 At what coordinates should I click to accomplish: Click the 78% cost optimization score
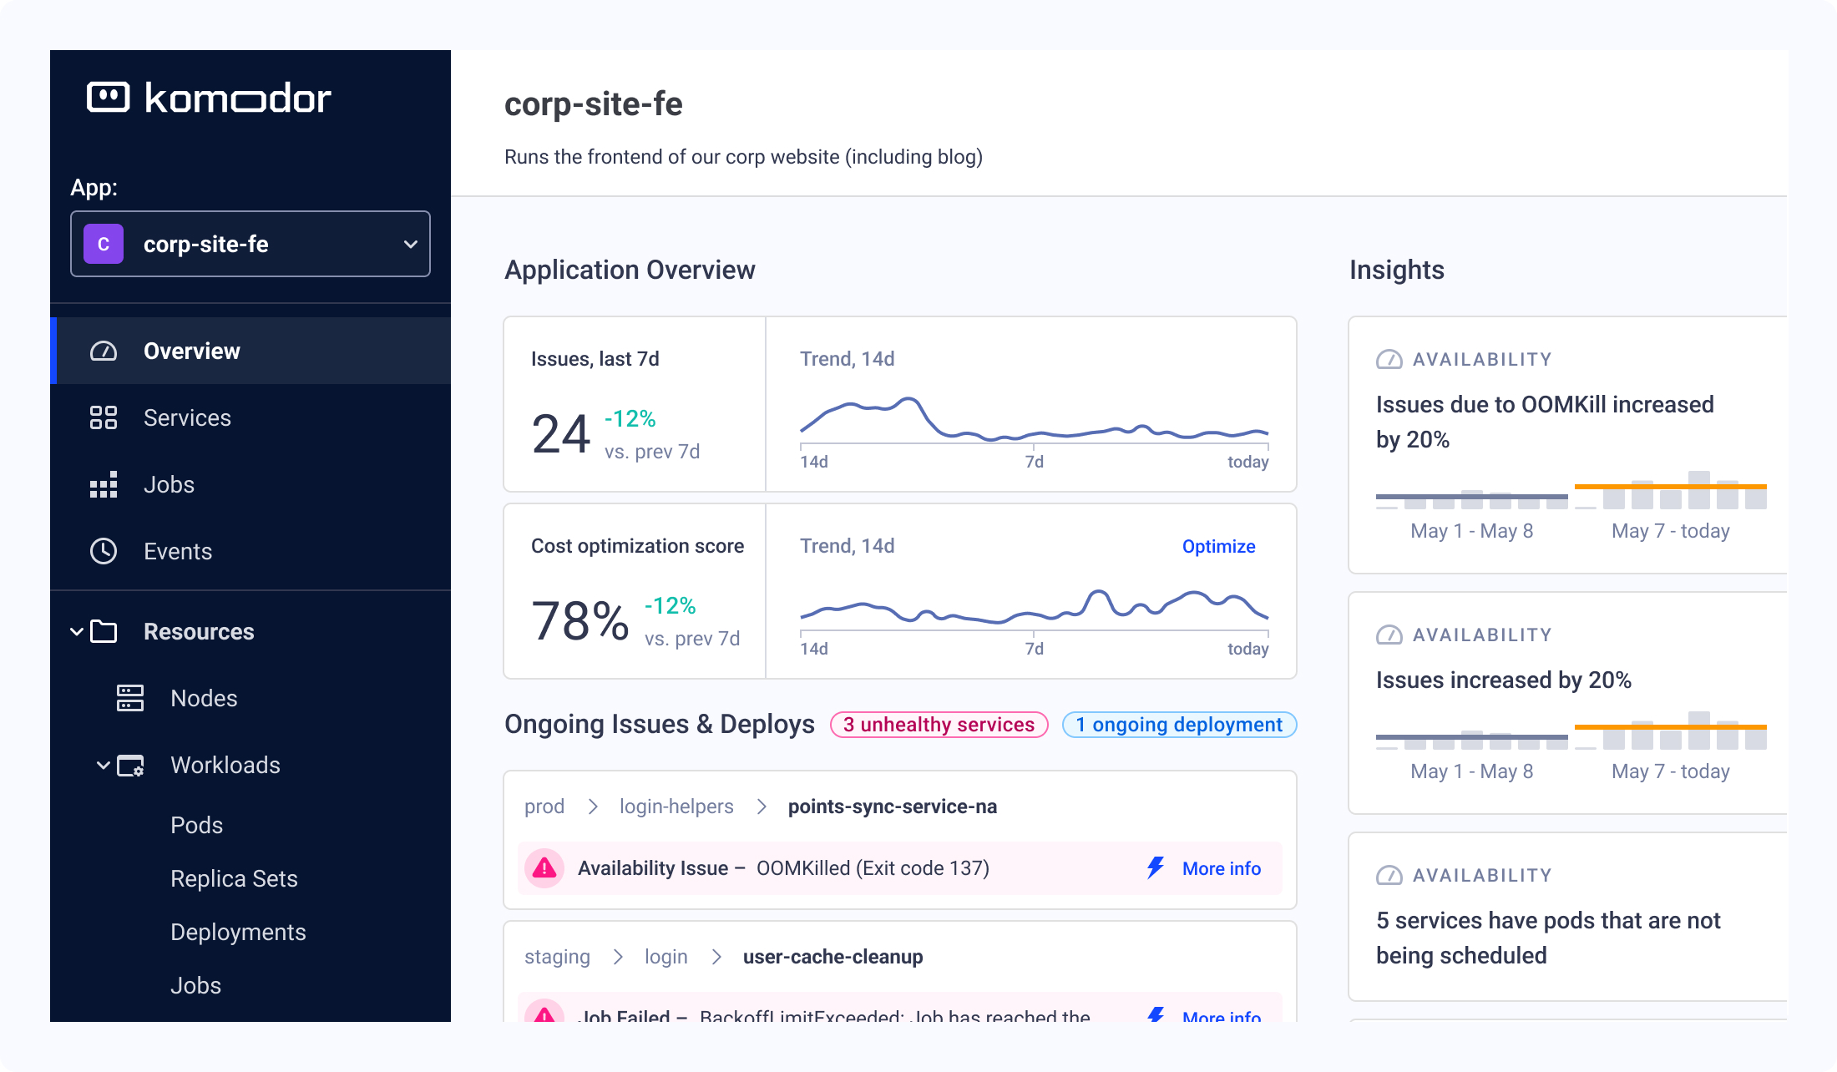(580, 622)
